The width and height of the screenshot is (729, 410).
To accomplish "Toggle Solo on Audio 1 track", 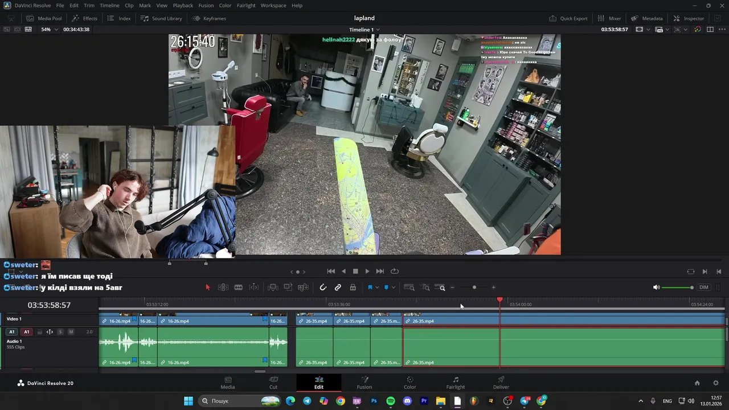I will coord(60,332).
